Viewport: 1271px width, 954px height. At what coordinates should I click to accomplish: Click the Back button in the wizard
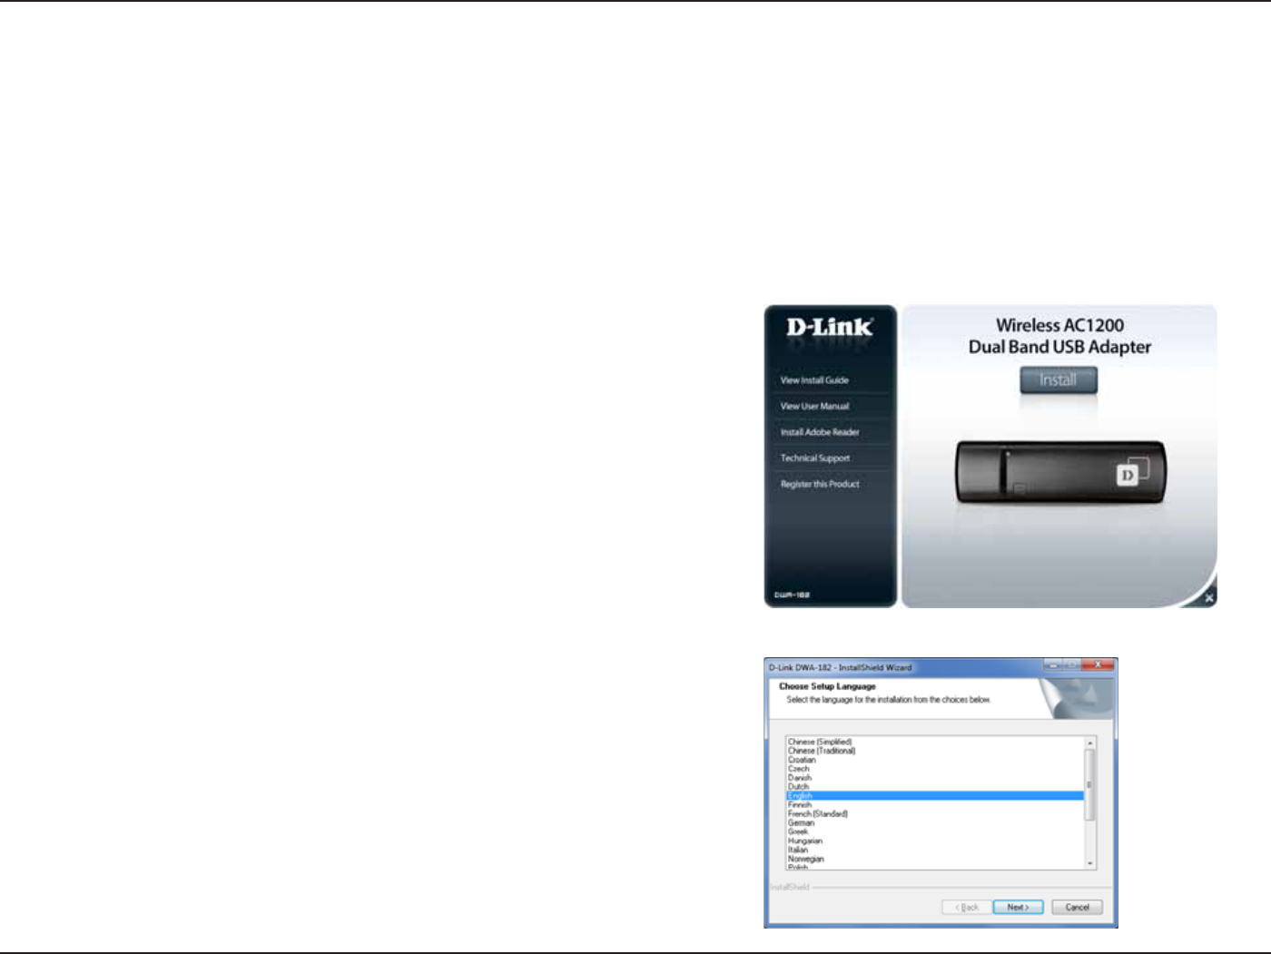(x=967, y=907)
